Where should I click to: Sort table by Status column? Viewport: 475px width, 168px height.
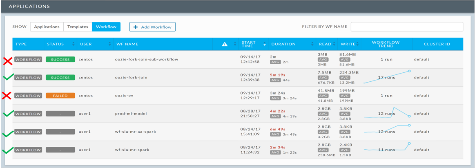[74, 44]
